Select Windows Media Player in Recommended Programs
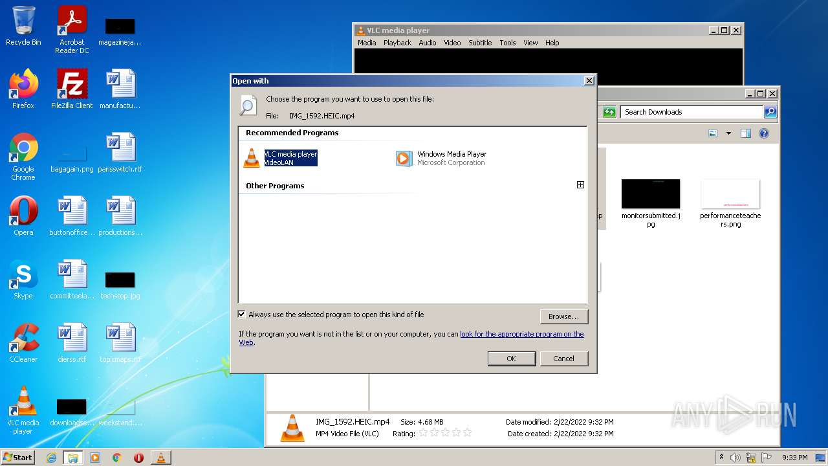The width and height of the screenshot is (828, 466). 442,158
